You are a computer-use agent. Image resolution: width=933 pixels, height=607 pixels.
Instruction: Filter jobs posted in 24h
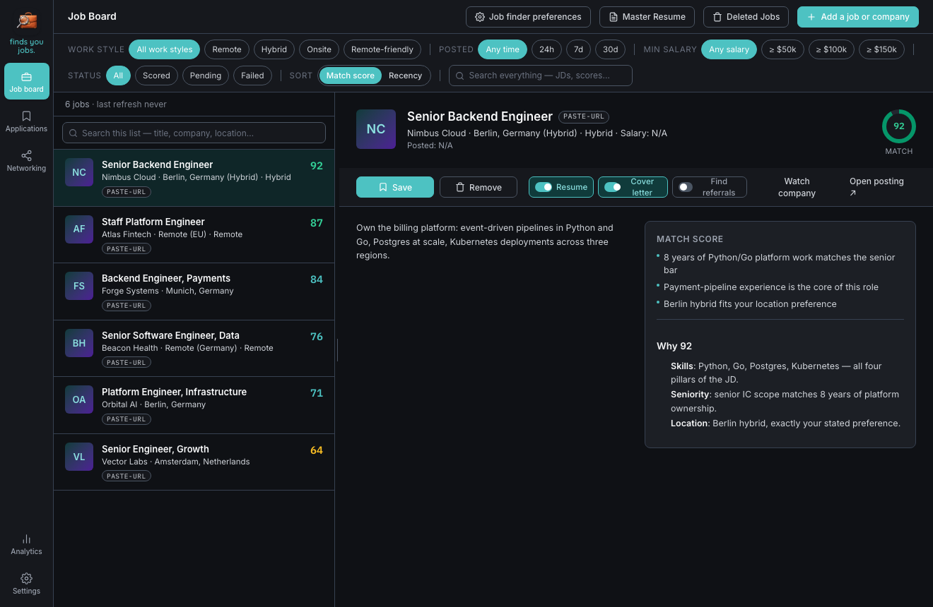547,49
